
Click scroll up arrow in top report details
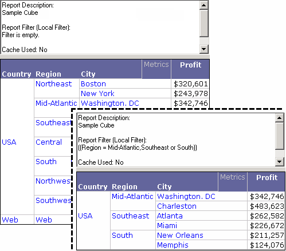tap(203, 5)
